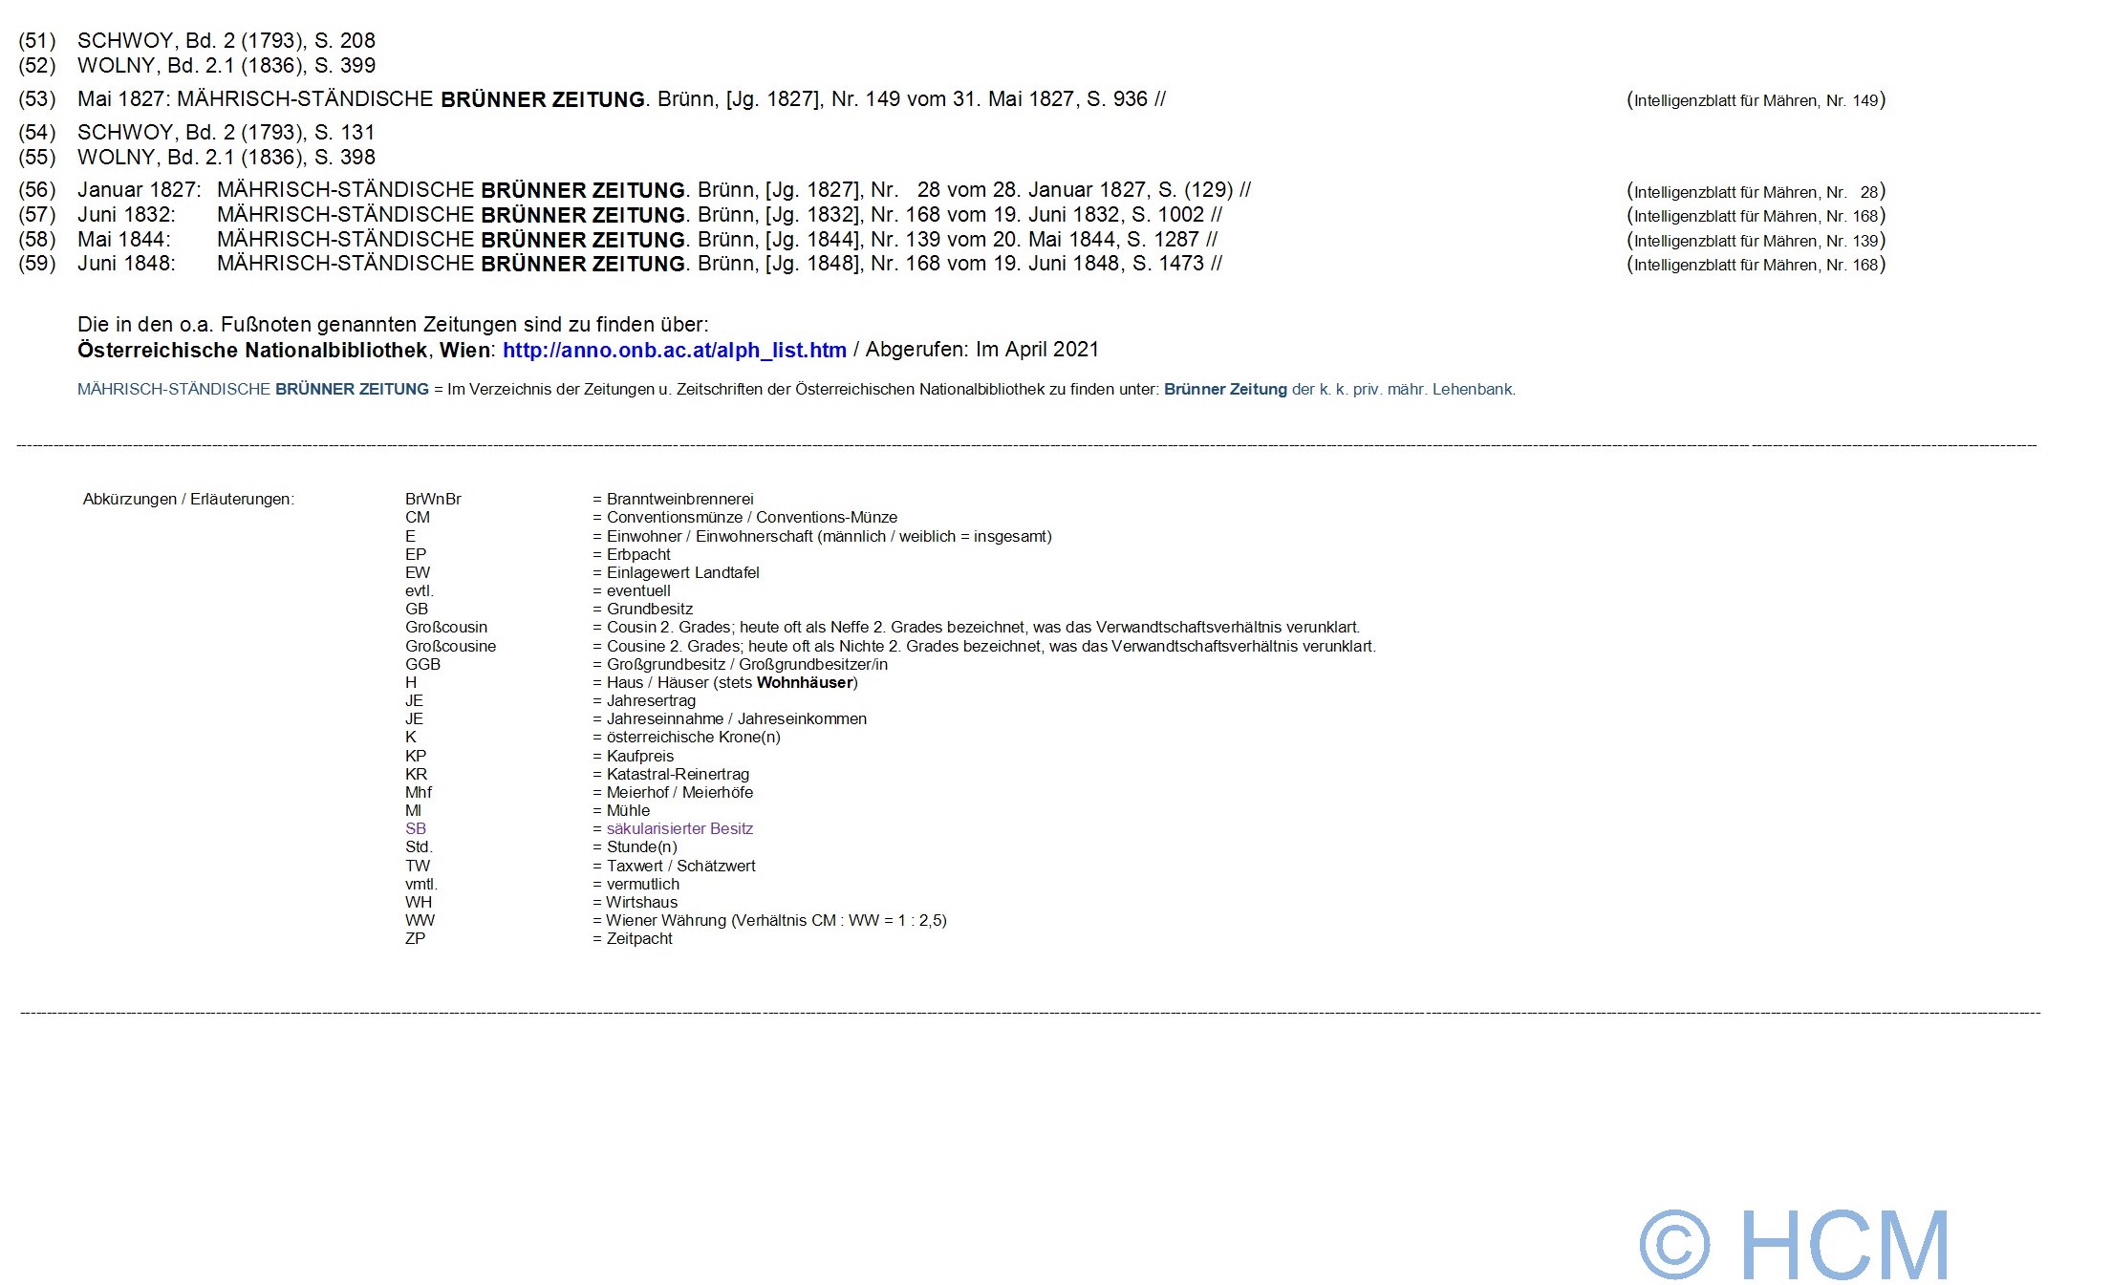Click Österreichische Nationalbibliothek, Wien bold text
Image resolution: width=2112 pixels, height=1285 pixels.
pyautogui.click(x=285, y=351)
